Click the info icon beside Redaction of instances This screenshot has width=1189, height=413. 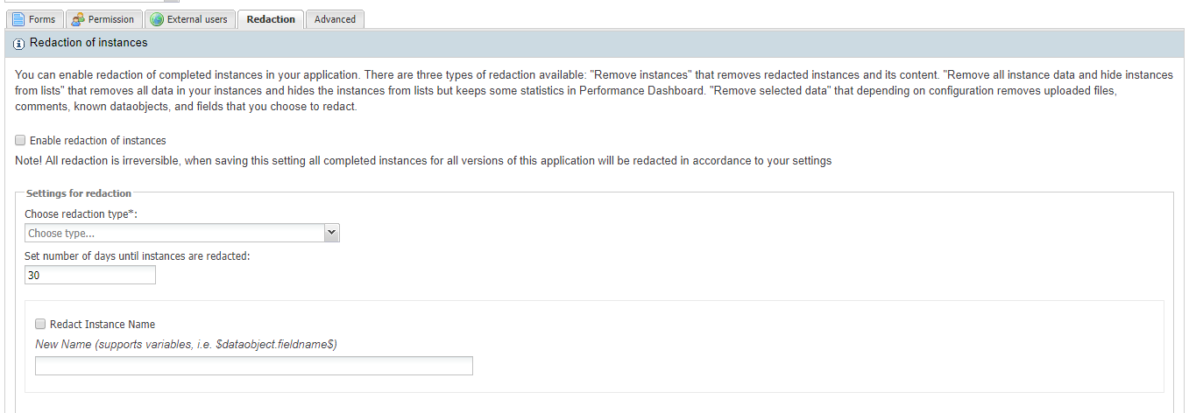19,43
